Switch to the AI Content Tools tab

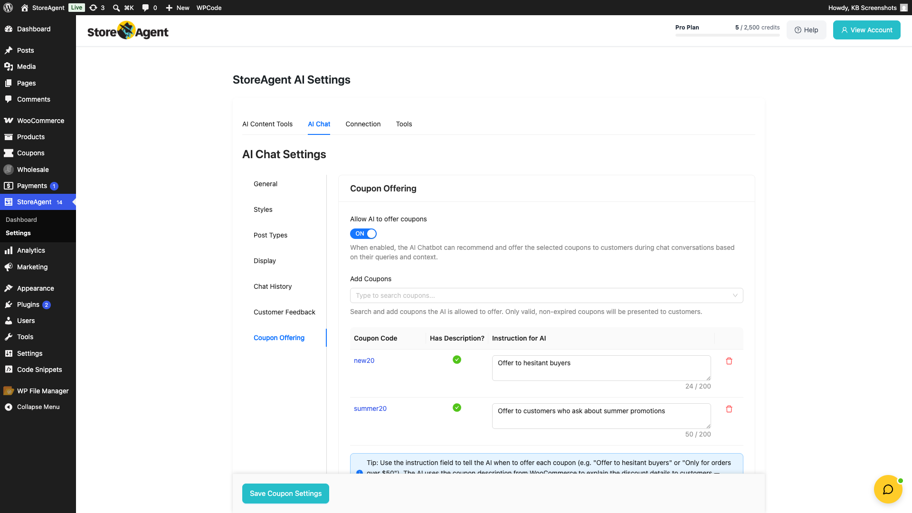click(267, 124)
